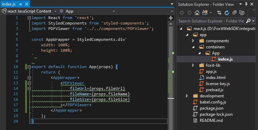Select license-key.js in Solution Explorer
258x130 pixels.
(x=218, y=84)
